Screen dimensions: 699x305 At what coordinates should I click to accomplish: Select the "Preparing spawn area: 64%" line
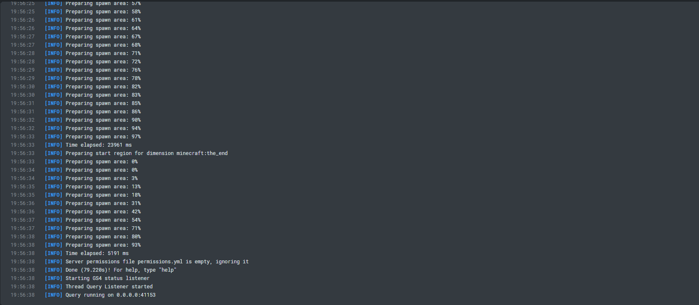[103, 28]
